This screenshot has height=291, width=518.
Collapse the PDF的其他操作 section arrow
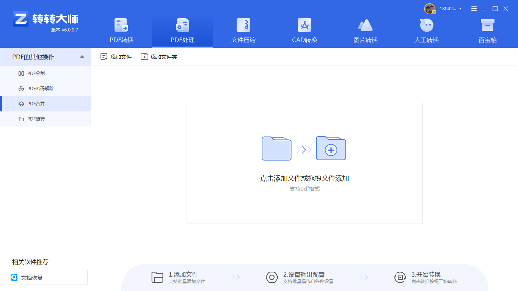click(x=82, y=57)
